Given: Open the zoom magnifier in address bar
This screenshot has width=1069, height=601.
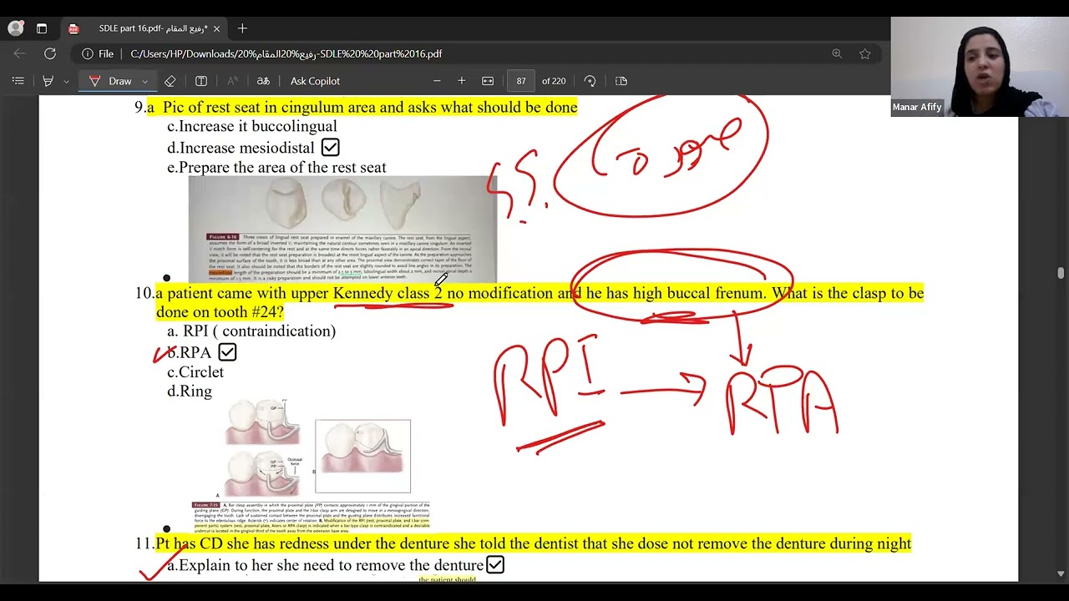Looking at the screenshot, I should (x=837, y=53).
